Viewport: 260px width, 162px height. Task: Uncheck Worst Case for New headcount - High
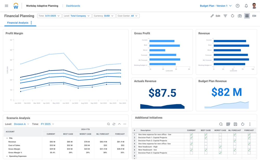(x=220, y=147)
